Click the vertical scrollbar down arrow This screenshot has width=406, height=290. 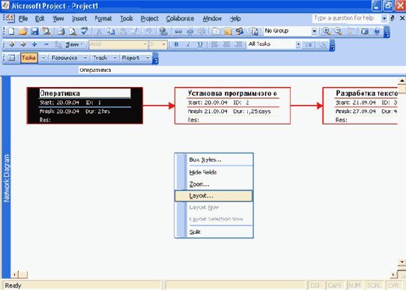402,262
